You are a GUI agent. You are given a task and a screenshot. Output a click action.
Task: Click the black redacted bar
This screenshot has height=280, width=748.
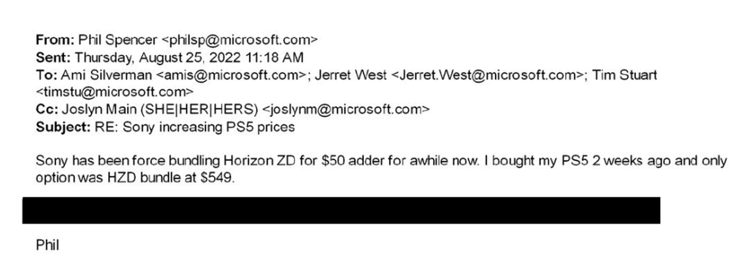point(341,210)
